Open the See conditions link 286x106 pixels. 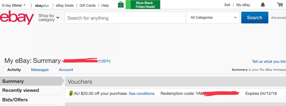click(141, 94)
